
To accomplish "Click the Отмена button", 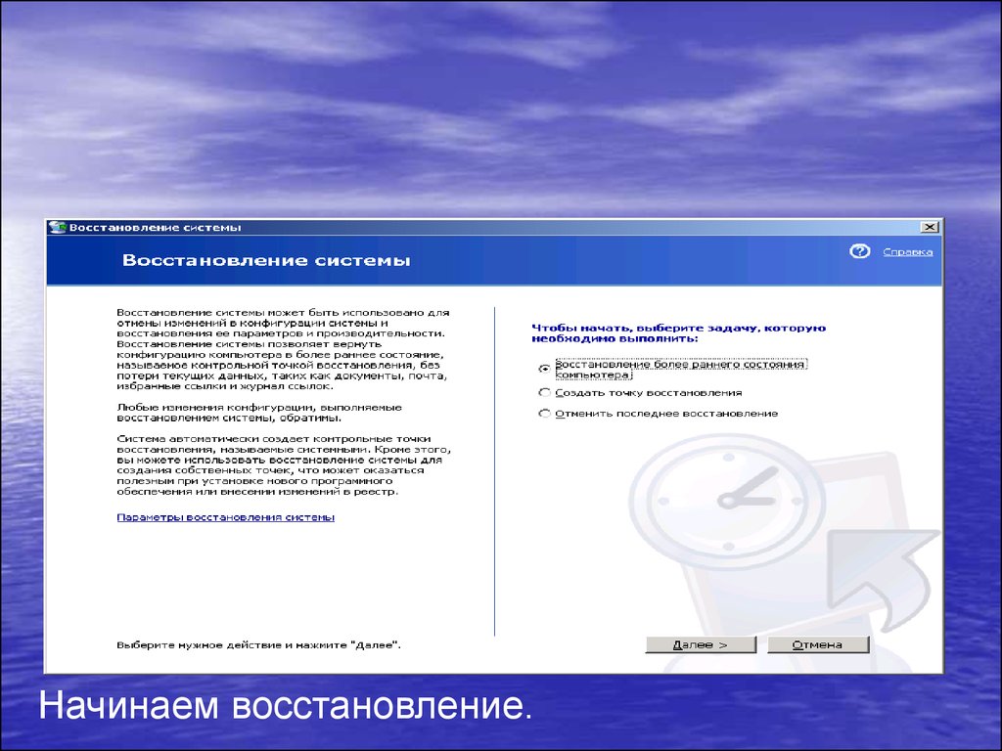I will coord(817,644).
